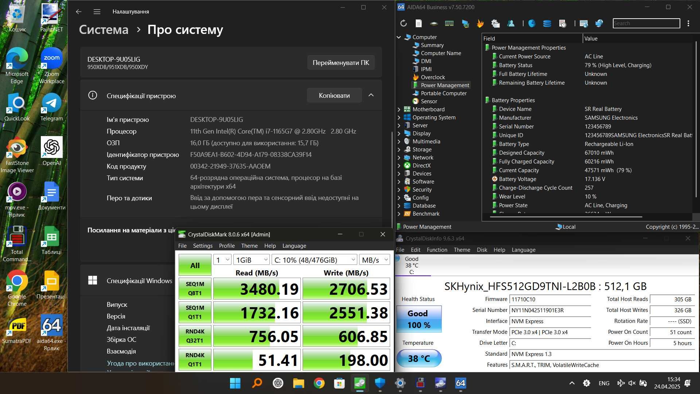
Task: Click the AIDA64 blue database toolbar icon
Action: point(547,23)
